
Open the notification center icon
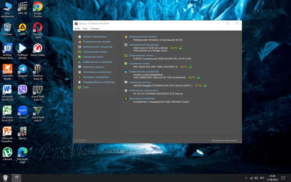[283, 178]
